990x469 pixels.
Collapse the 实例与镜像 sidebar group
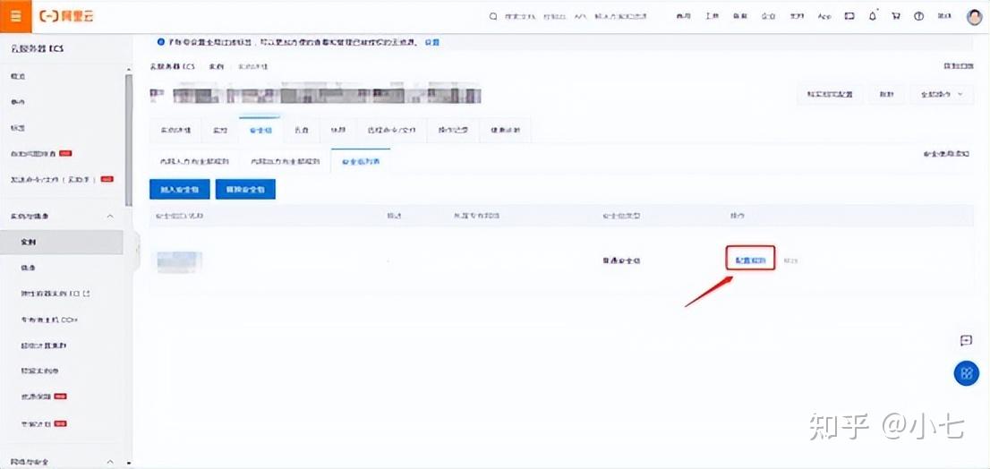pos(110,217)
